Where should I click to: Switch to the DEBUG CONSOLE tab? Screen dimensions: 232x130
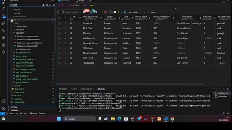[x=87, y=89]
